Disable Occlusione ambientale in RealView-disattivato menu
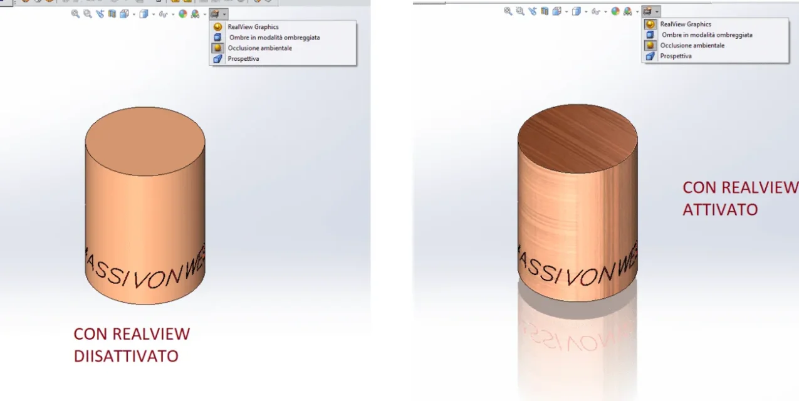 click(x=283, y=48)
